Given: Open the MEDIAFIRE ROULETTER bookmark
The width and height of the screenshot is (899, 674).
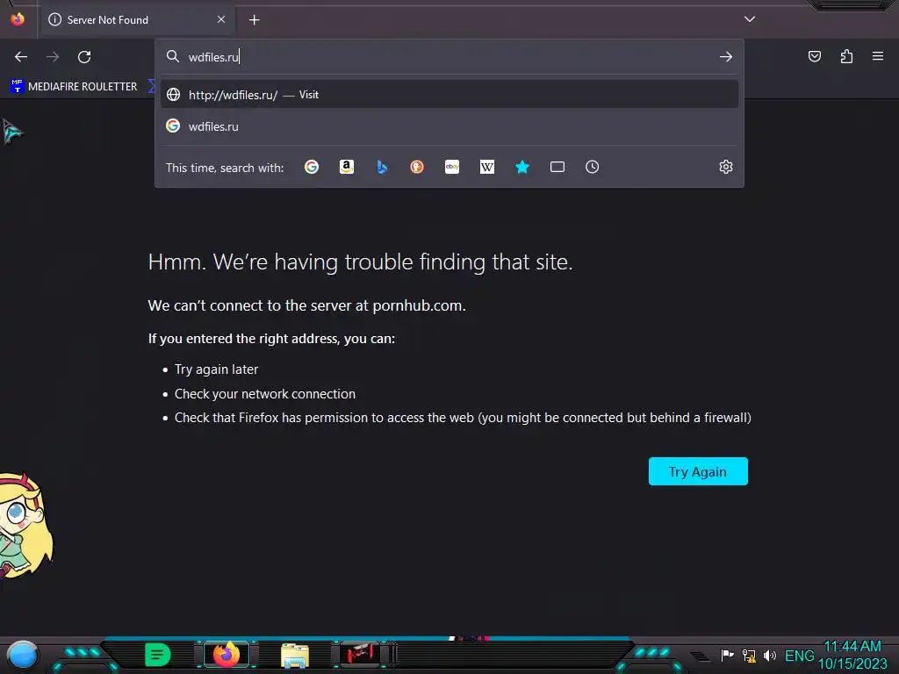Looking at the screenshot, I should coord(74,87).
